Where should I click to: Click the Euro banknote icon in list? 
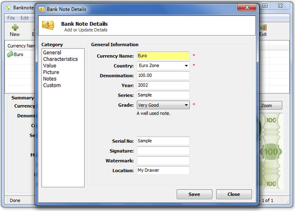click(10, 54)
